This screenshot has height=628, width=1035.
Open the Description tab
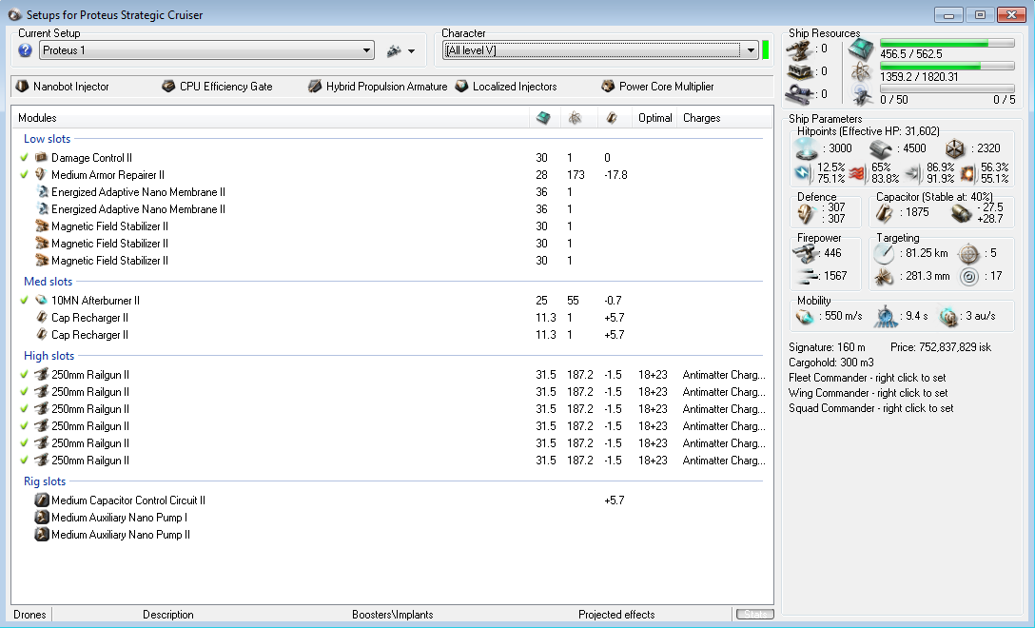pos(168,614)
